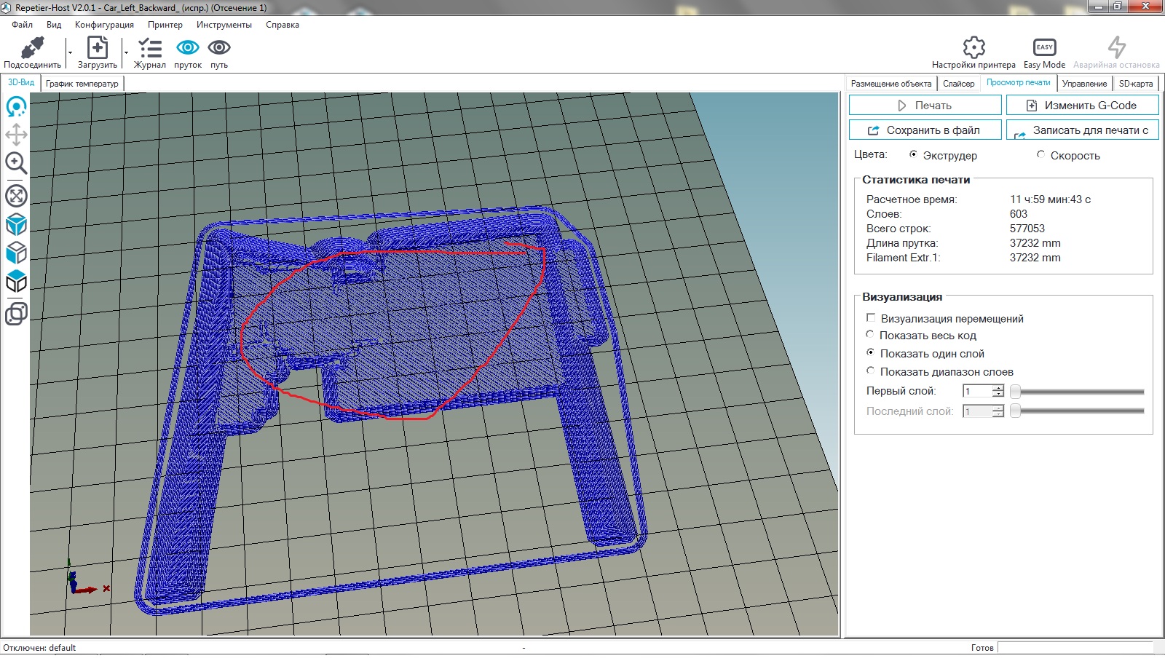
Task: Increase first layer number with stepper
Action: point(998,388)
